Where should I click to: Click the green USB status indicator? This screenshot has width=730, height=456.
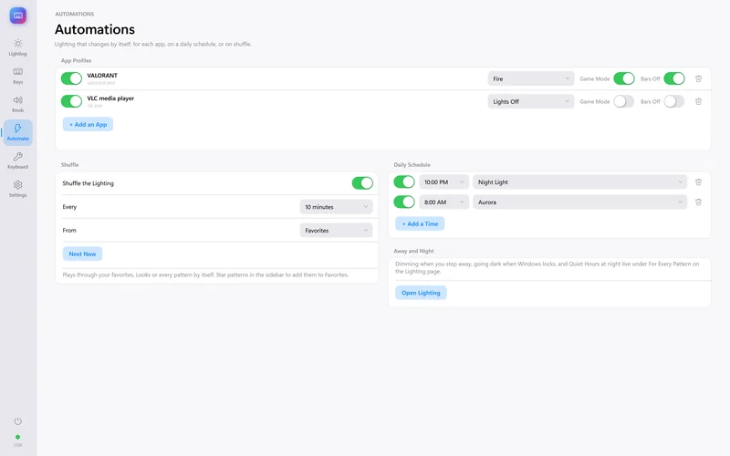click(x=17, y=437)
